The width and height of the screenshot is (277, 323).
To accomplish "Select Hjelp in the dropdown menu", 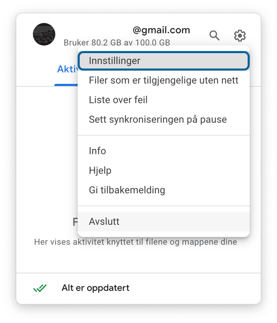I will [x=164, y=170].
